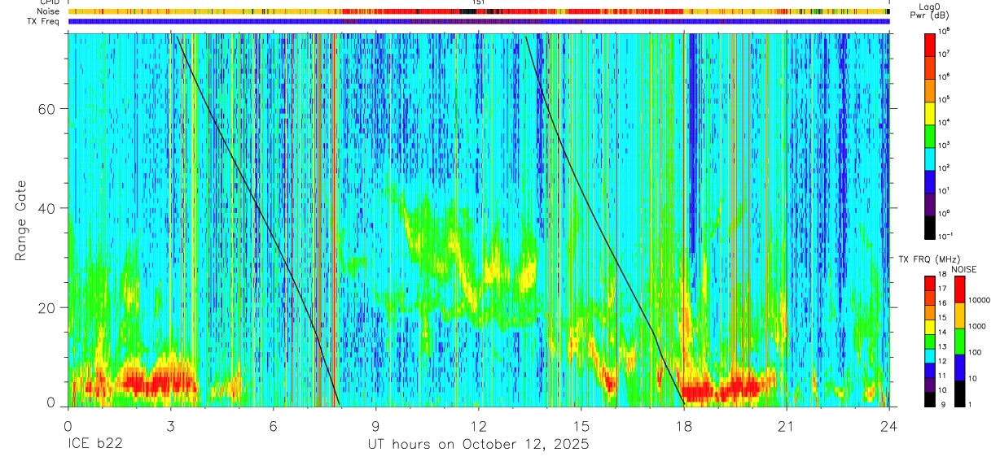Click x-axis tick label 18
Viewport: 1000px width, 461px height.
(x=683, y=426)
